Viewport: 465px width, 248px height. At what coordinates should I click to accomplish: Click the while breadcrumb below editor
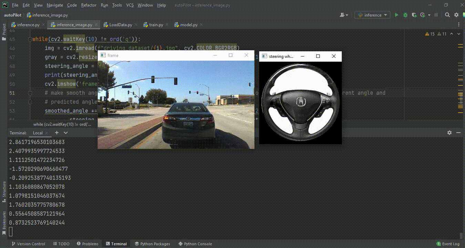tap(62, 124)
